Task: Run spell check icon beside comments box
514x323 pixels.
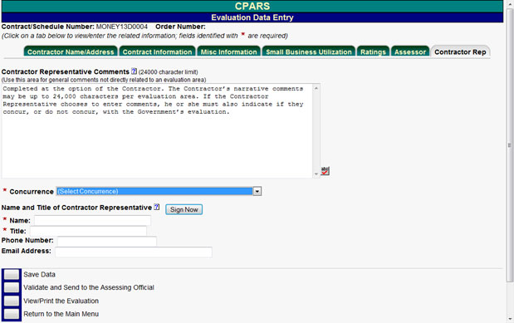Action: coord(325,170)
